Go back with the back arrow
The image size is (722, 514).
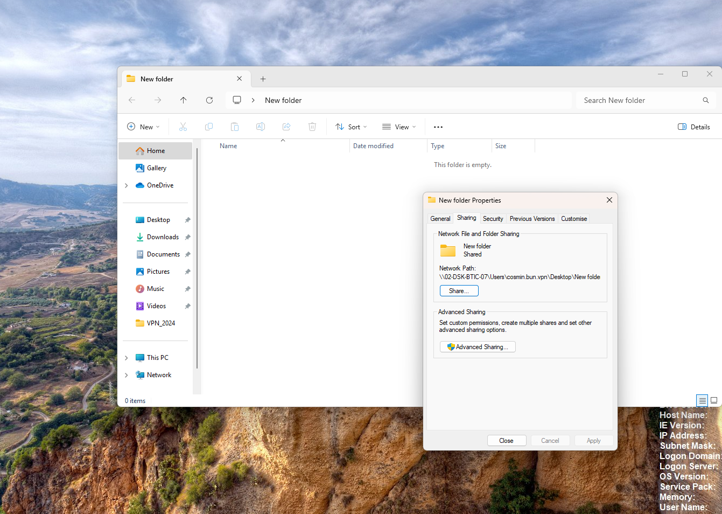click(132, 100)
